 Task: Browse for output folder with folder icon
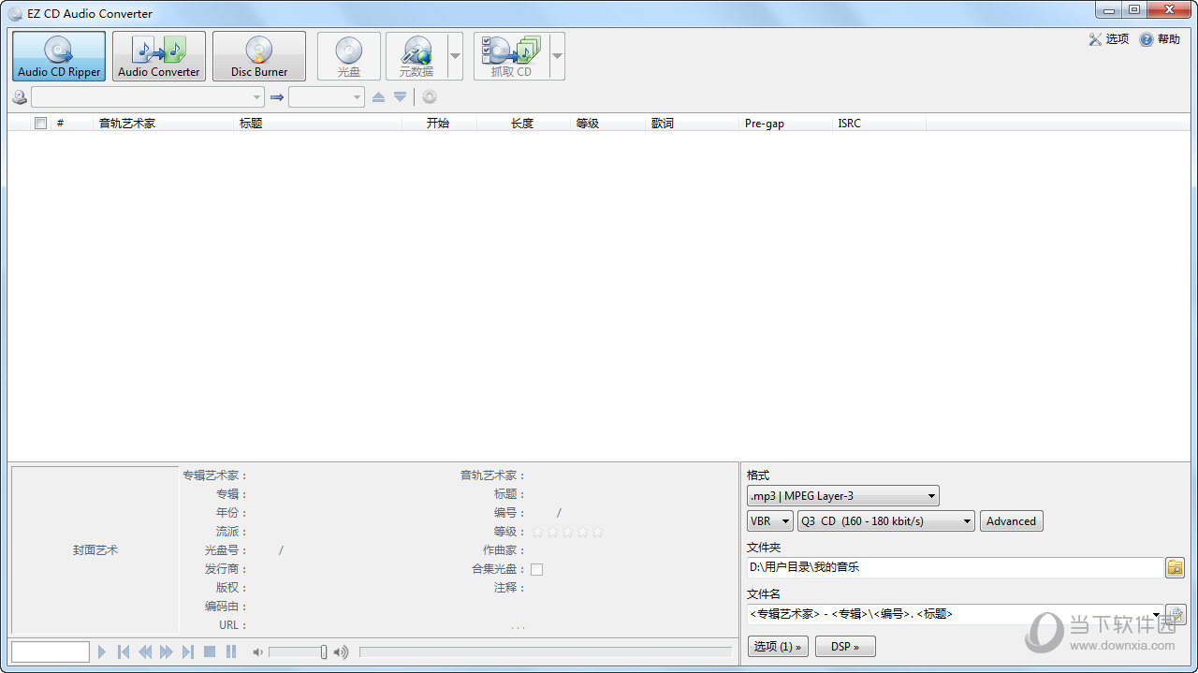tap(1176, 567)
